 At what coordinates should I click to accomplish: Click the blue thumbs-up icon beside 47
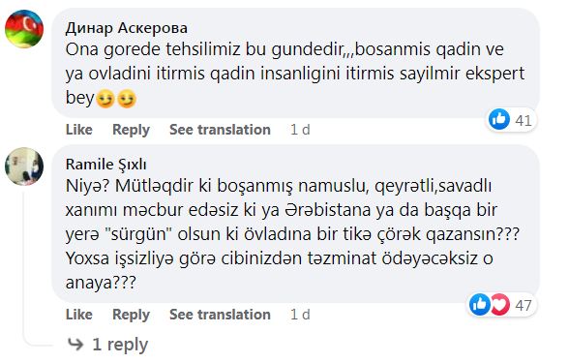pos(480,304)
